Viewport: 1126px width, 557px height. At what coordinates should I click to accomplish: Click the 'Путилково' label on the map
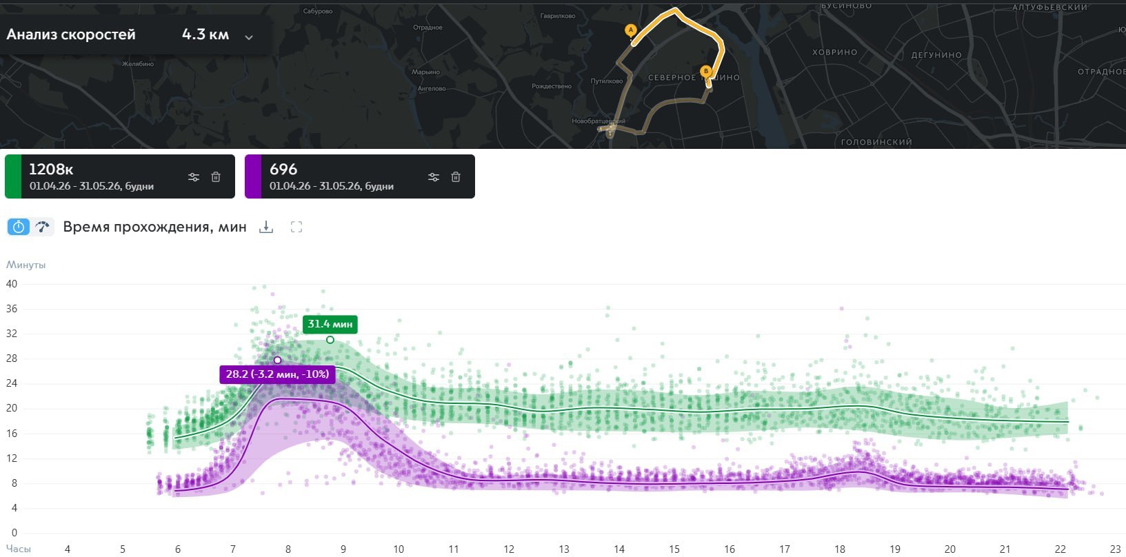607,81
